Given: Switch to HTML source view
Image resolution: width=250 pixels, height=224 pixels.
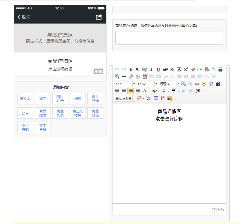Looking at the screenshot, I should 199,69.
